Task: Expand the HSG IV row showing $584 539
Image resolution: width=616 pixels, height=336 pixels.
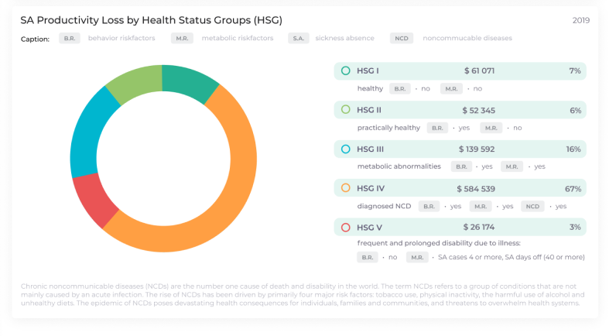Action: (460, 188)
